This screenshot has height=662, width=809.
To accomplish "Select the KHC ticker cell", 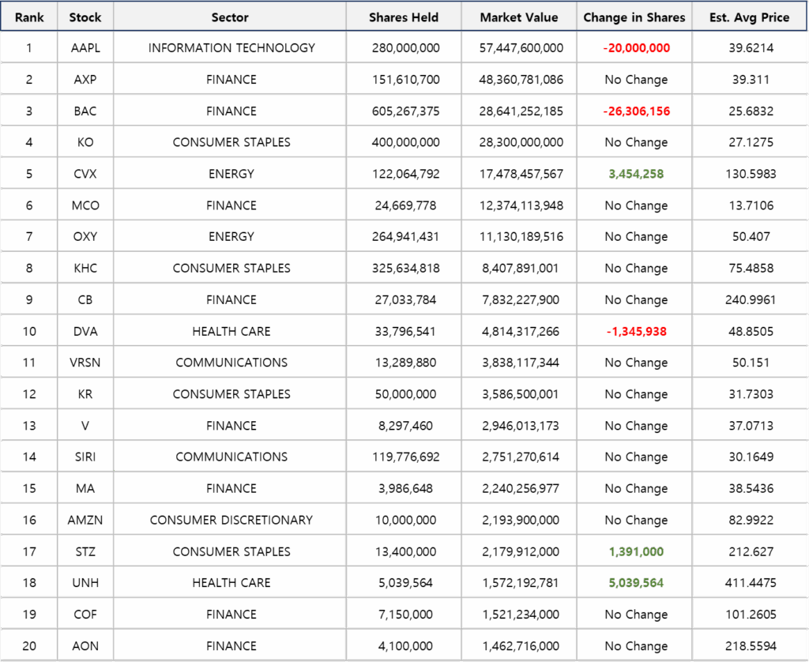I will click(x=85, y=268).
